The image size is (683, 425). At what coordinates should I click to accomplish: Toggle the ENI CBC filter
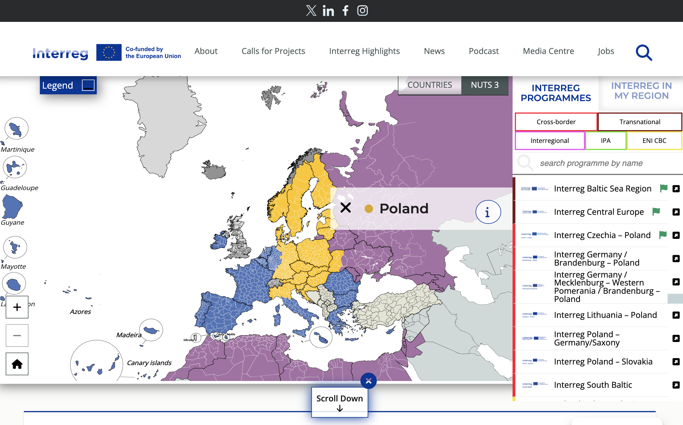click(654, 141)
